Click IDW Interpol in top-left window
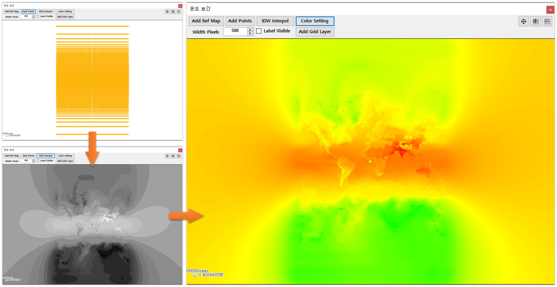The width and height of the screenshot is (557, 287). [46, 12]
